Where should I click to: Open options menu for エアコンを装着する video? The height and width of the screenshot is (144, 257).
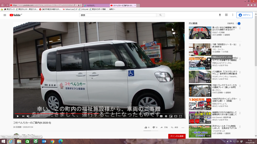(240, 59)
